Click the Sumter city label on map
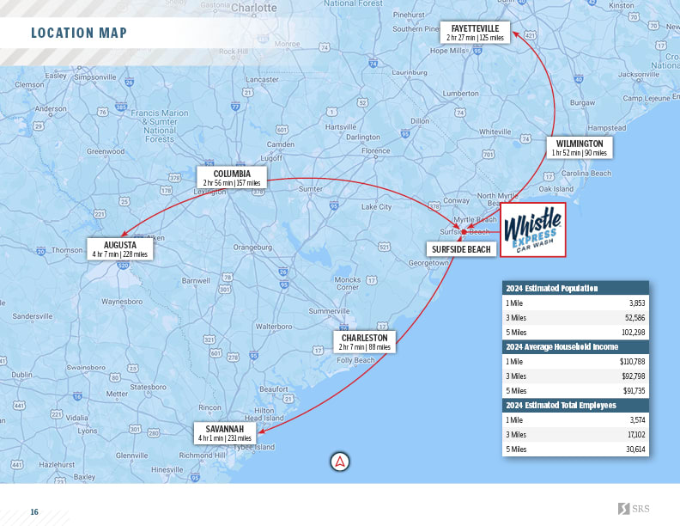680x526 pixels. coord(311,189)
